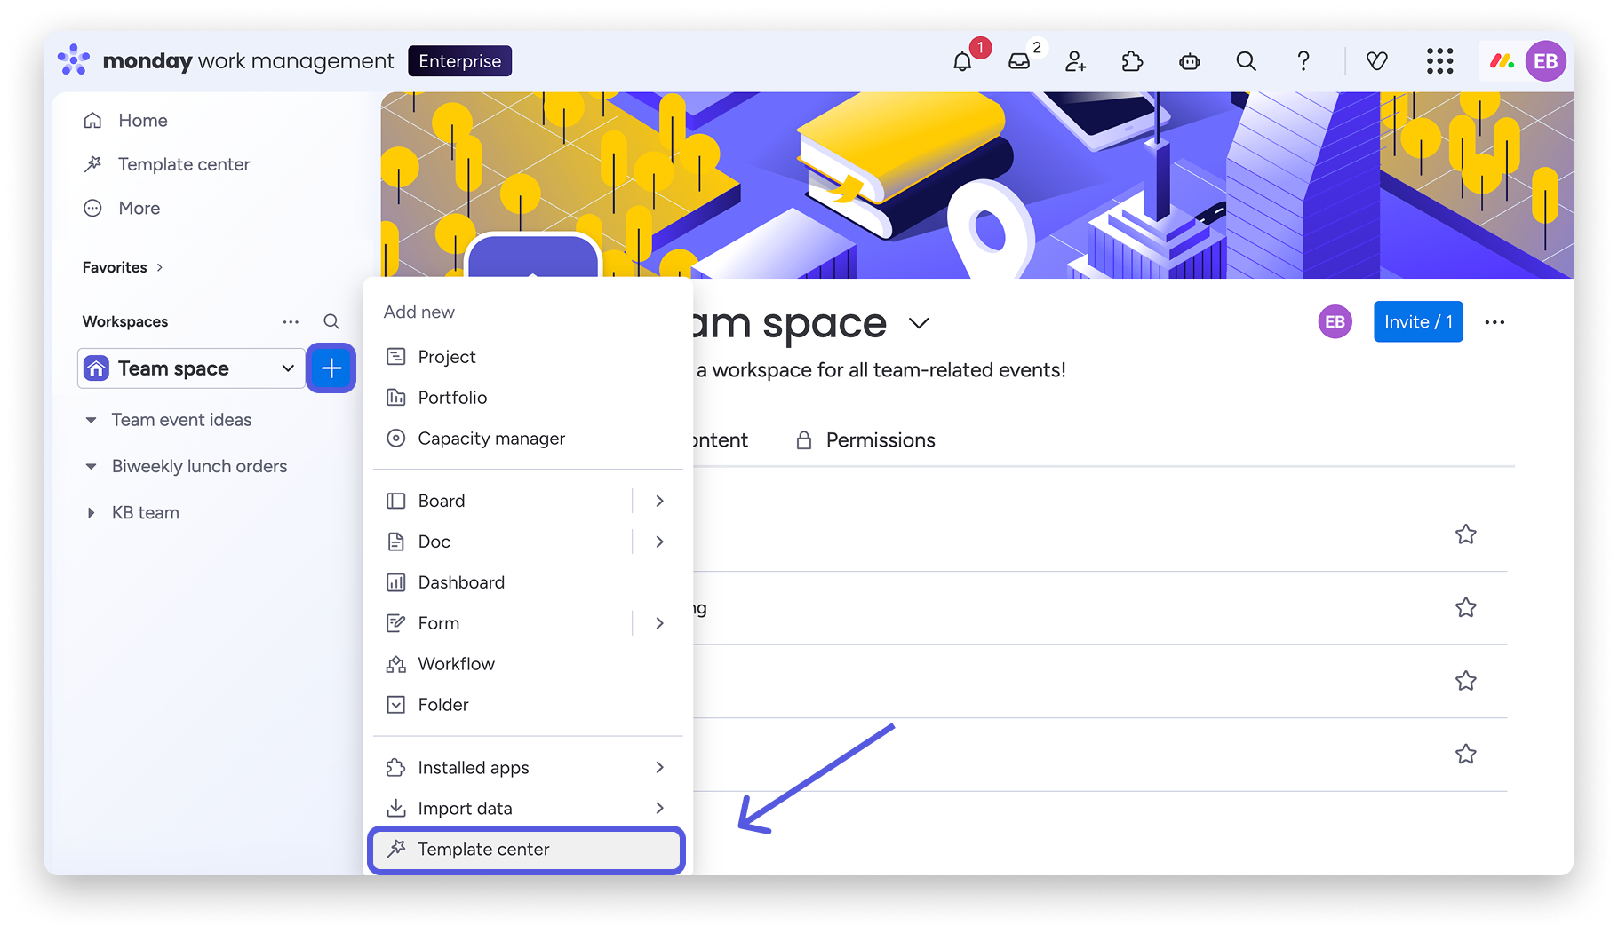Open the robot assistant icon
1618x933 pixels.
(1190, 61)
